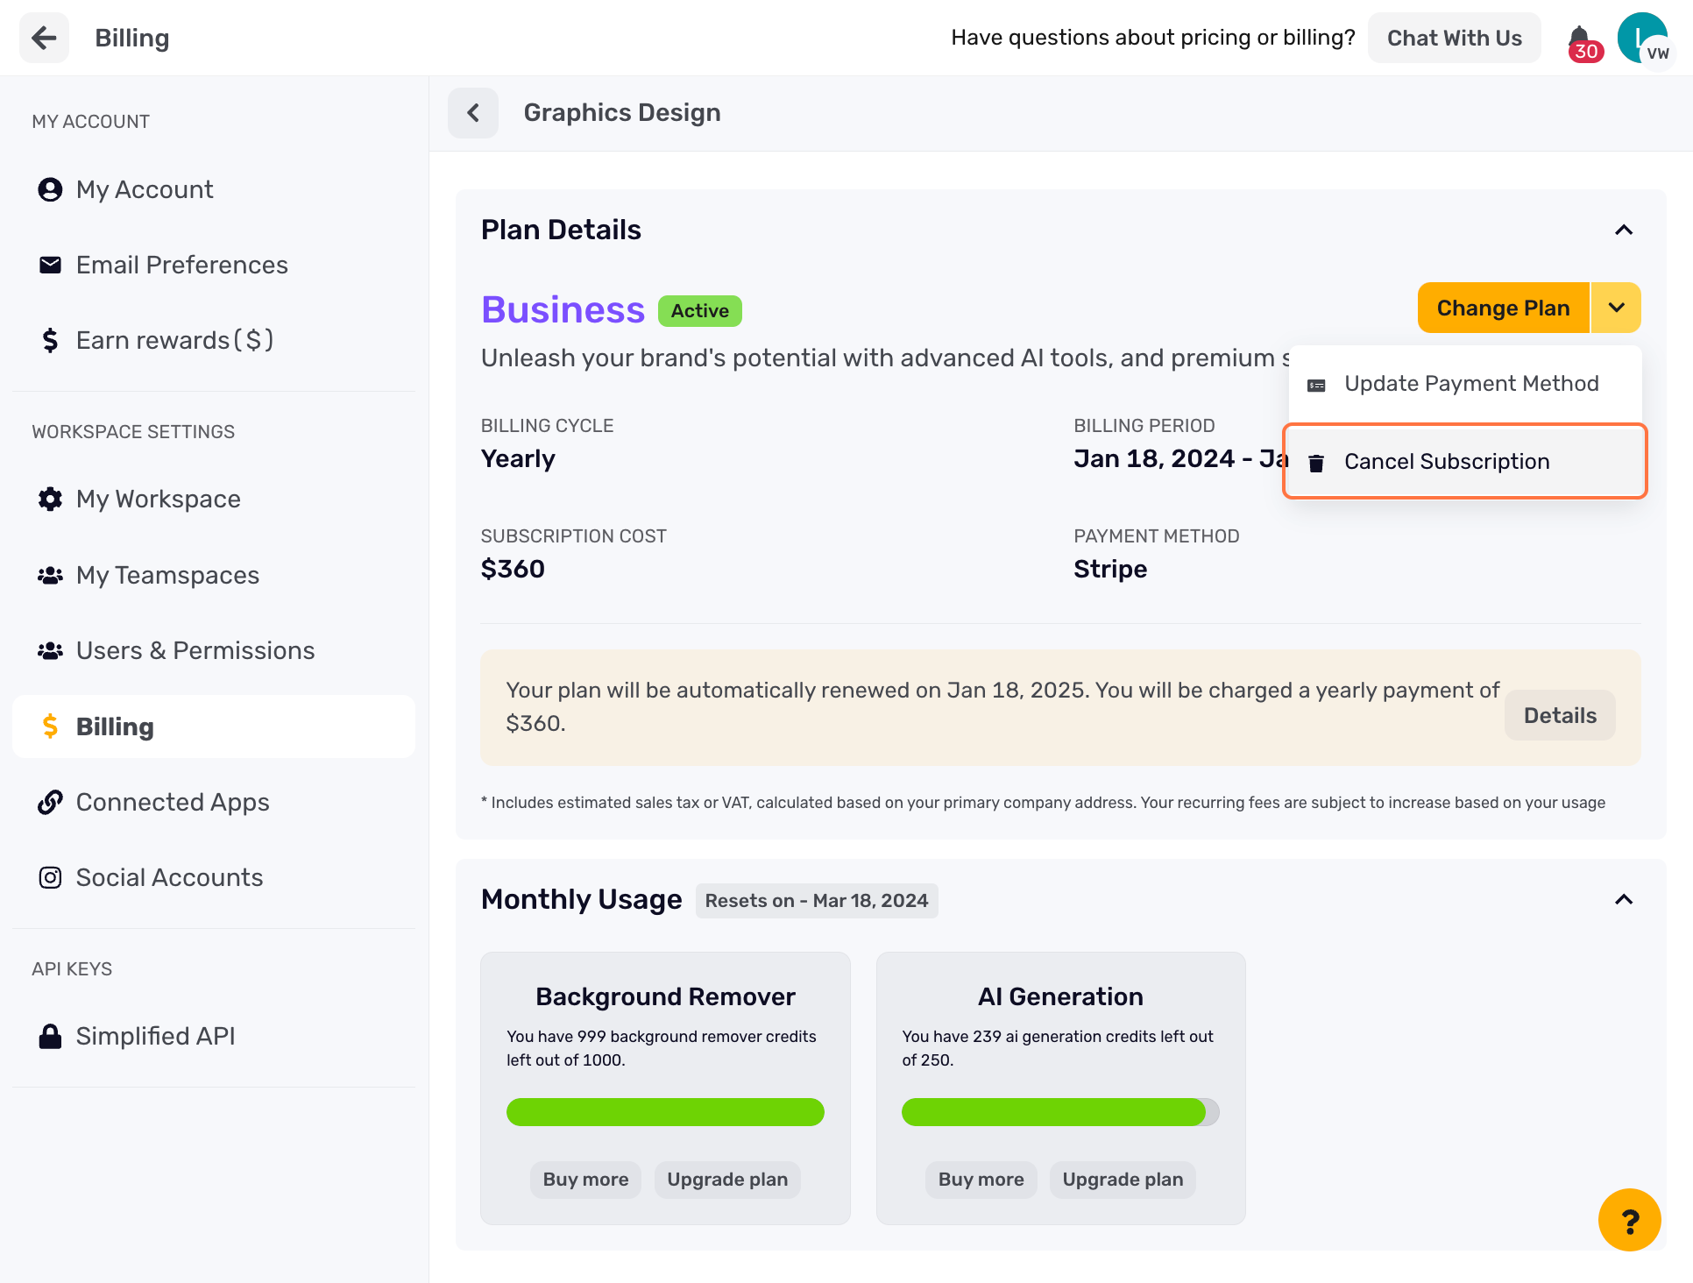Buy more Background Remover credits
1693x1283 pixels.
(x=585, y=1180)
